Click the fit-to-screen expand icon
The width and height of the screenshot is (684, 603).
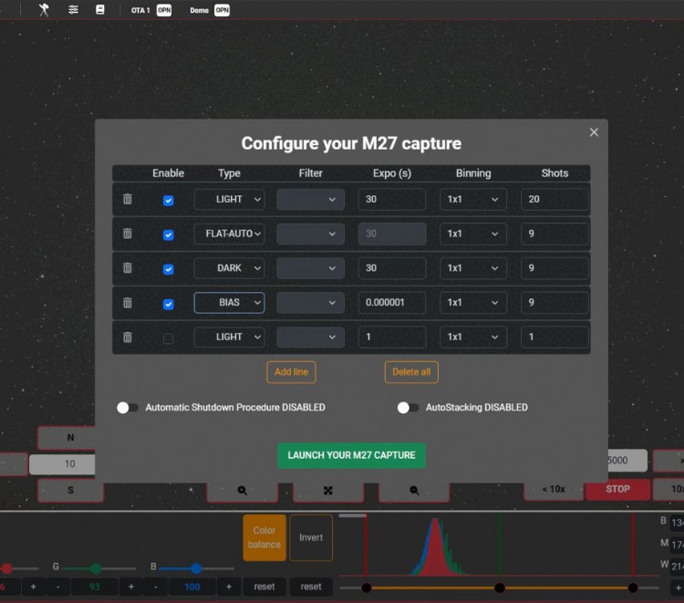[328, 490]
